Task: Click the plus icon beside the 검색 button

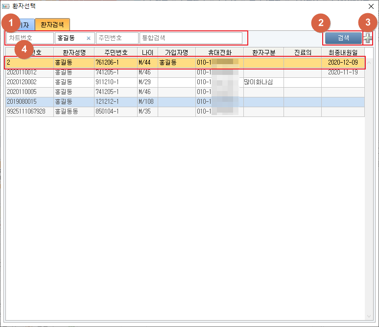Action: (368, 38)
